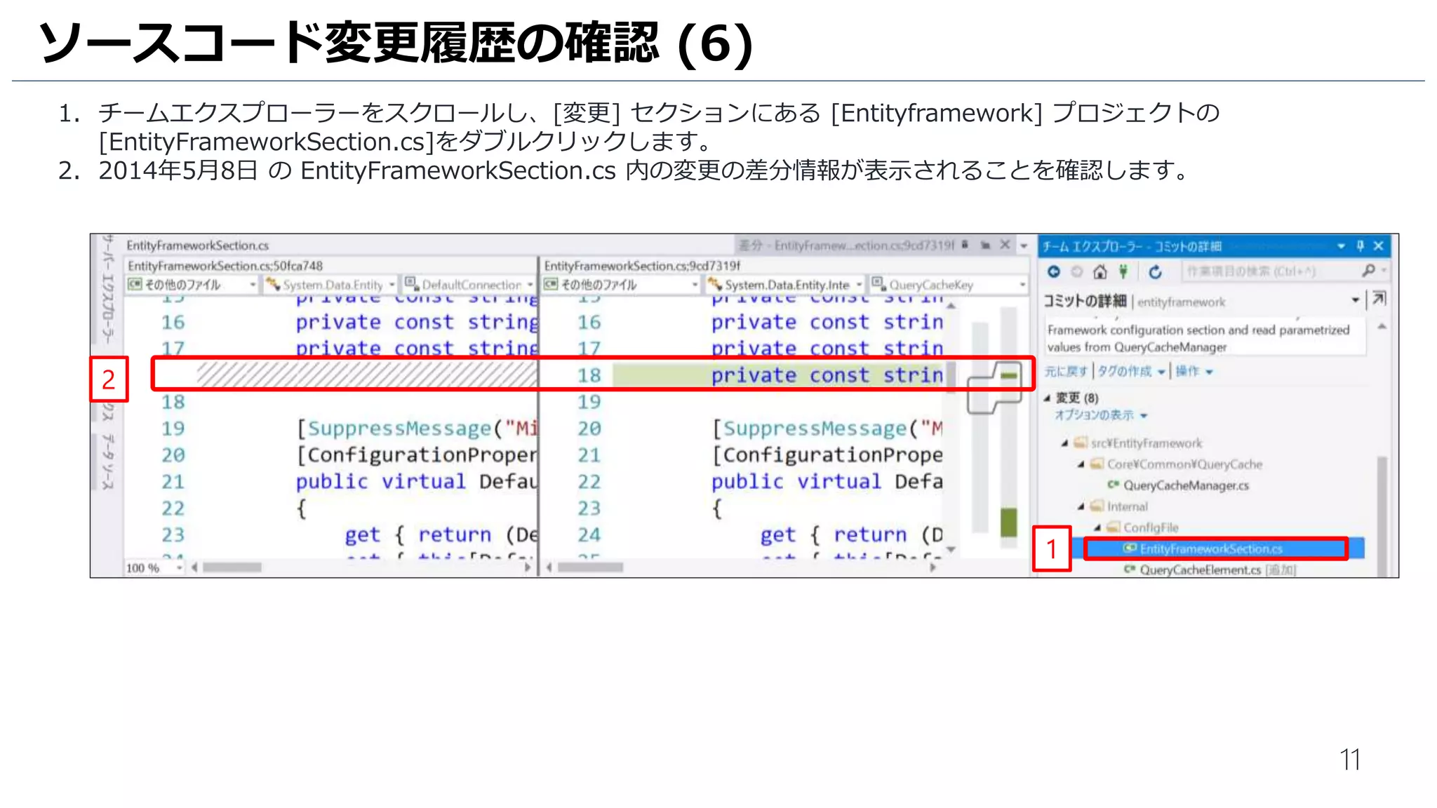Open the サーバー エクスプローラー side tab

coord(108,289)
